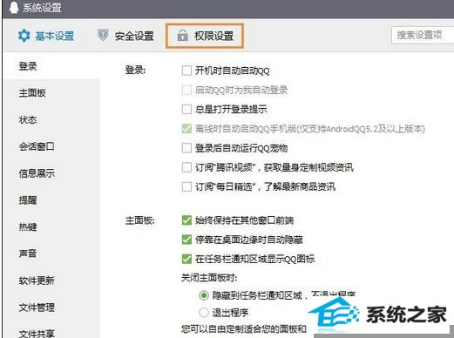The image size is (454, 338).
Task: Click the 系统设置 window title
Action: click(x=42, y=8)
